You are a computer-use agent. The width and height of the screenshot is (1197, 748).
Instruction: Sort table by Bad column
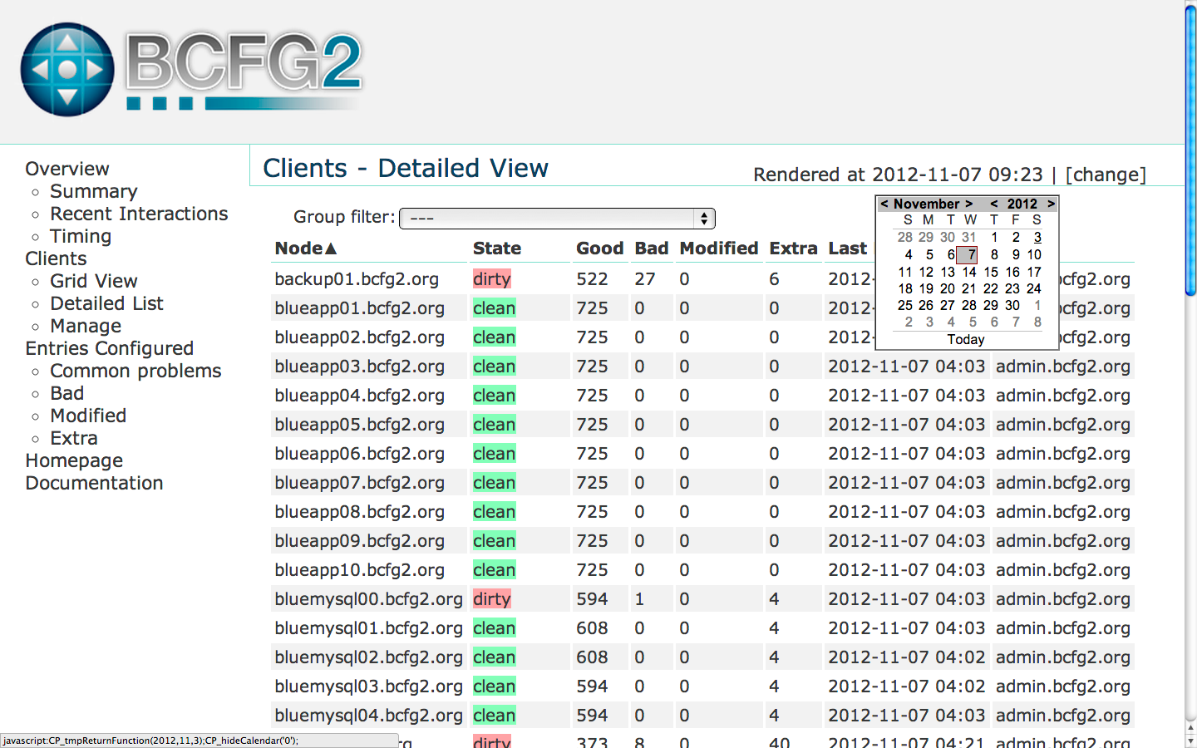(x=652, y=249)
